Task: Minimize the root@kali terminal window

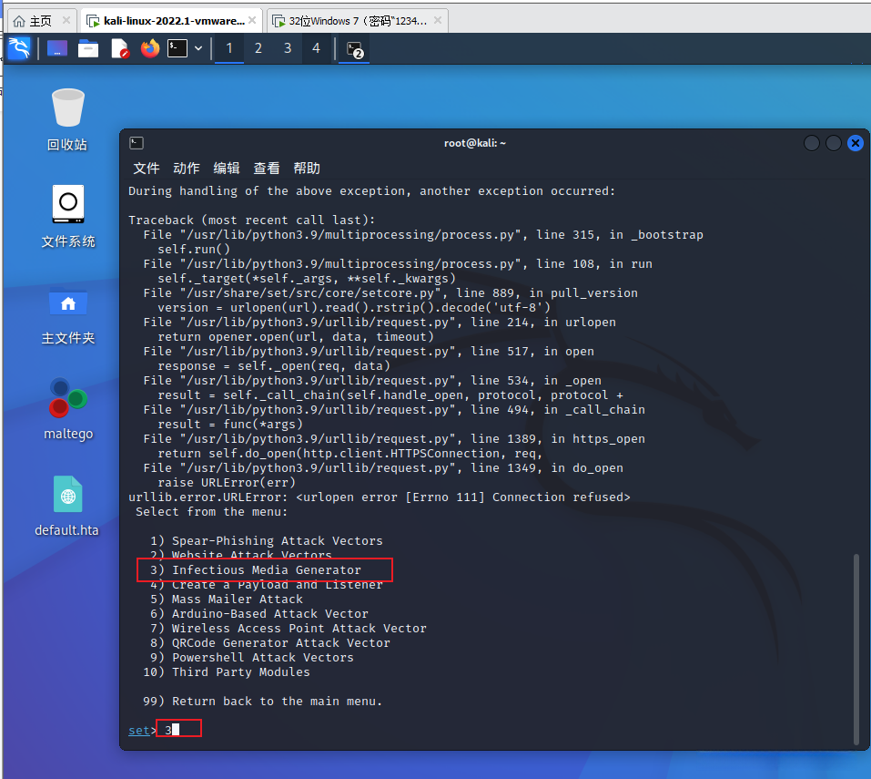Action: click(812, 143)
